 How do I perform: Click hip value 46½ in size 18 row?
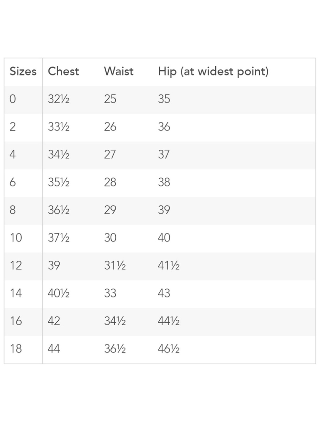(169, 349)
